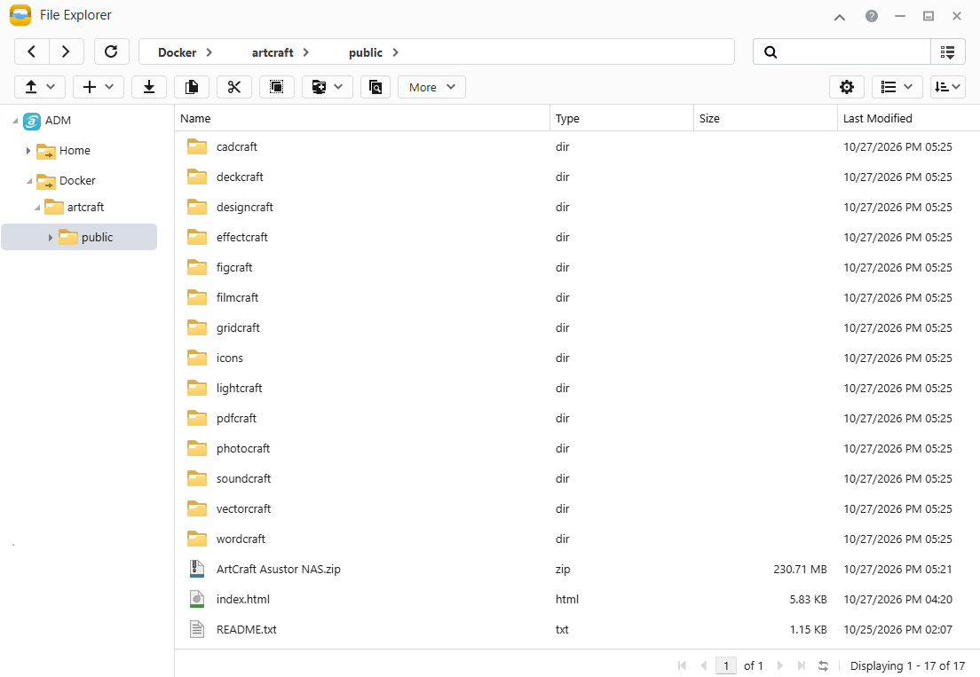The width and height of the screenshot is (980, 677).
Task: Click the Download toolbar icon
Action: (149, 87)
